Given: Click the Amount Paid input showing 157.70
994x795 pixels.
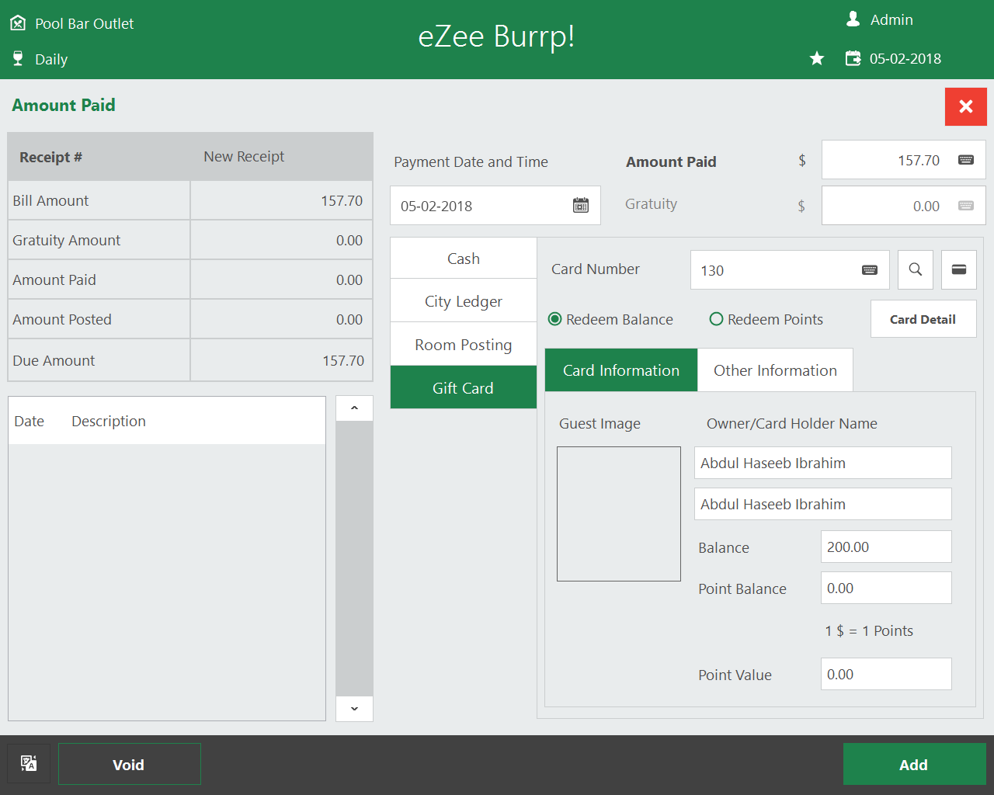Looking at the screenshot, I should [904, 160].
